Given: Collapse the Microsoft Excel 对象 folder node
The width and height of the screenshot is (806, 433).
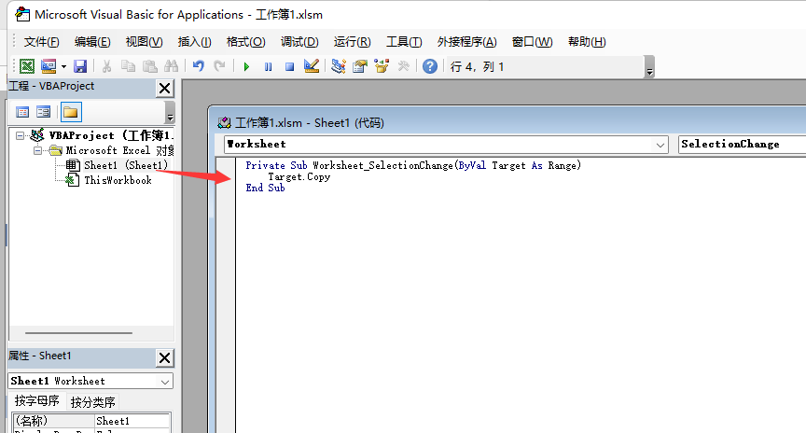Looking at the screenshot, I should [38, 150].
